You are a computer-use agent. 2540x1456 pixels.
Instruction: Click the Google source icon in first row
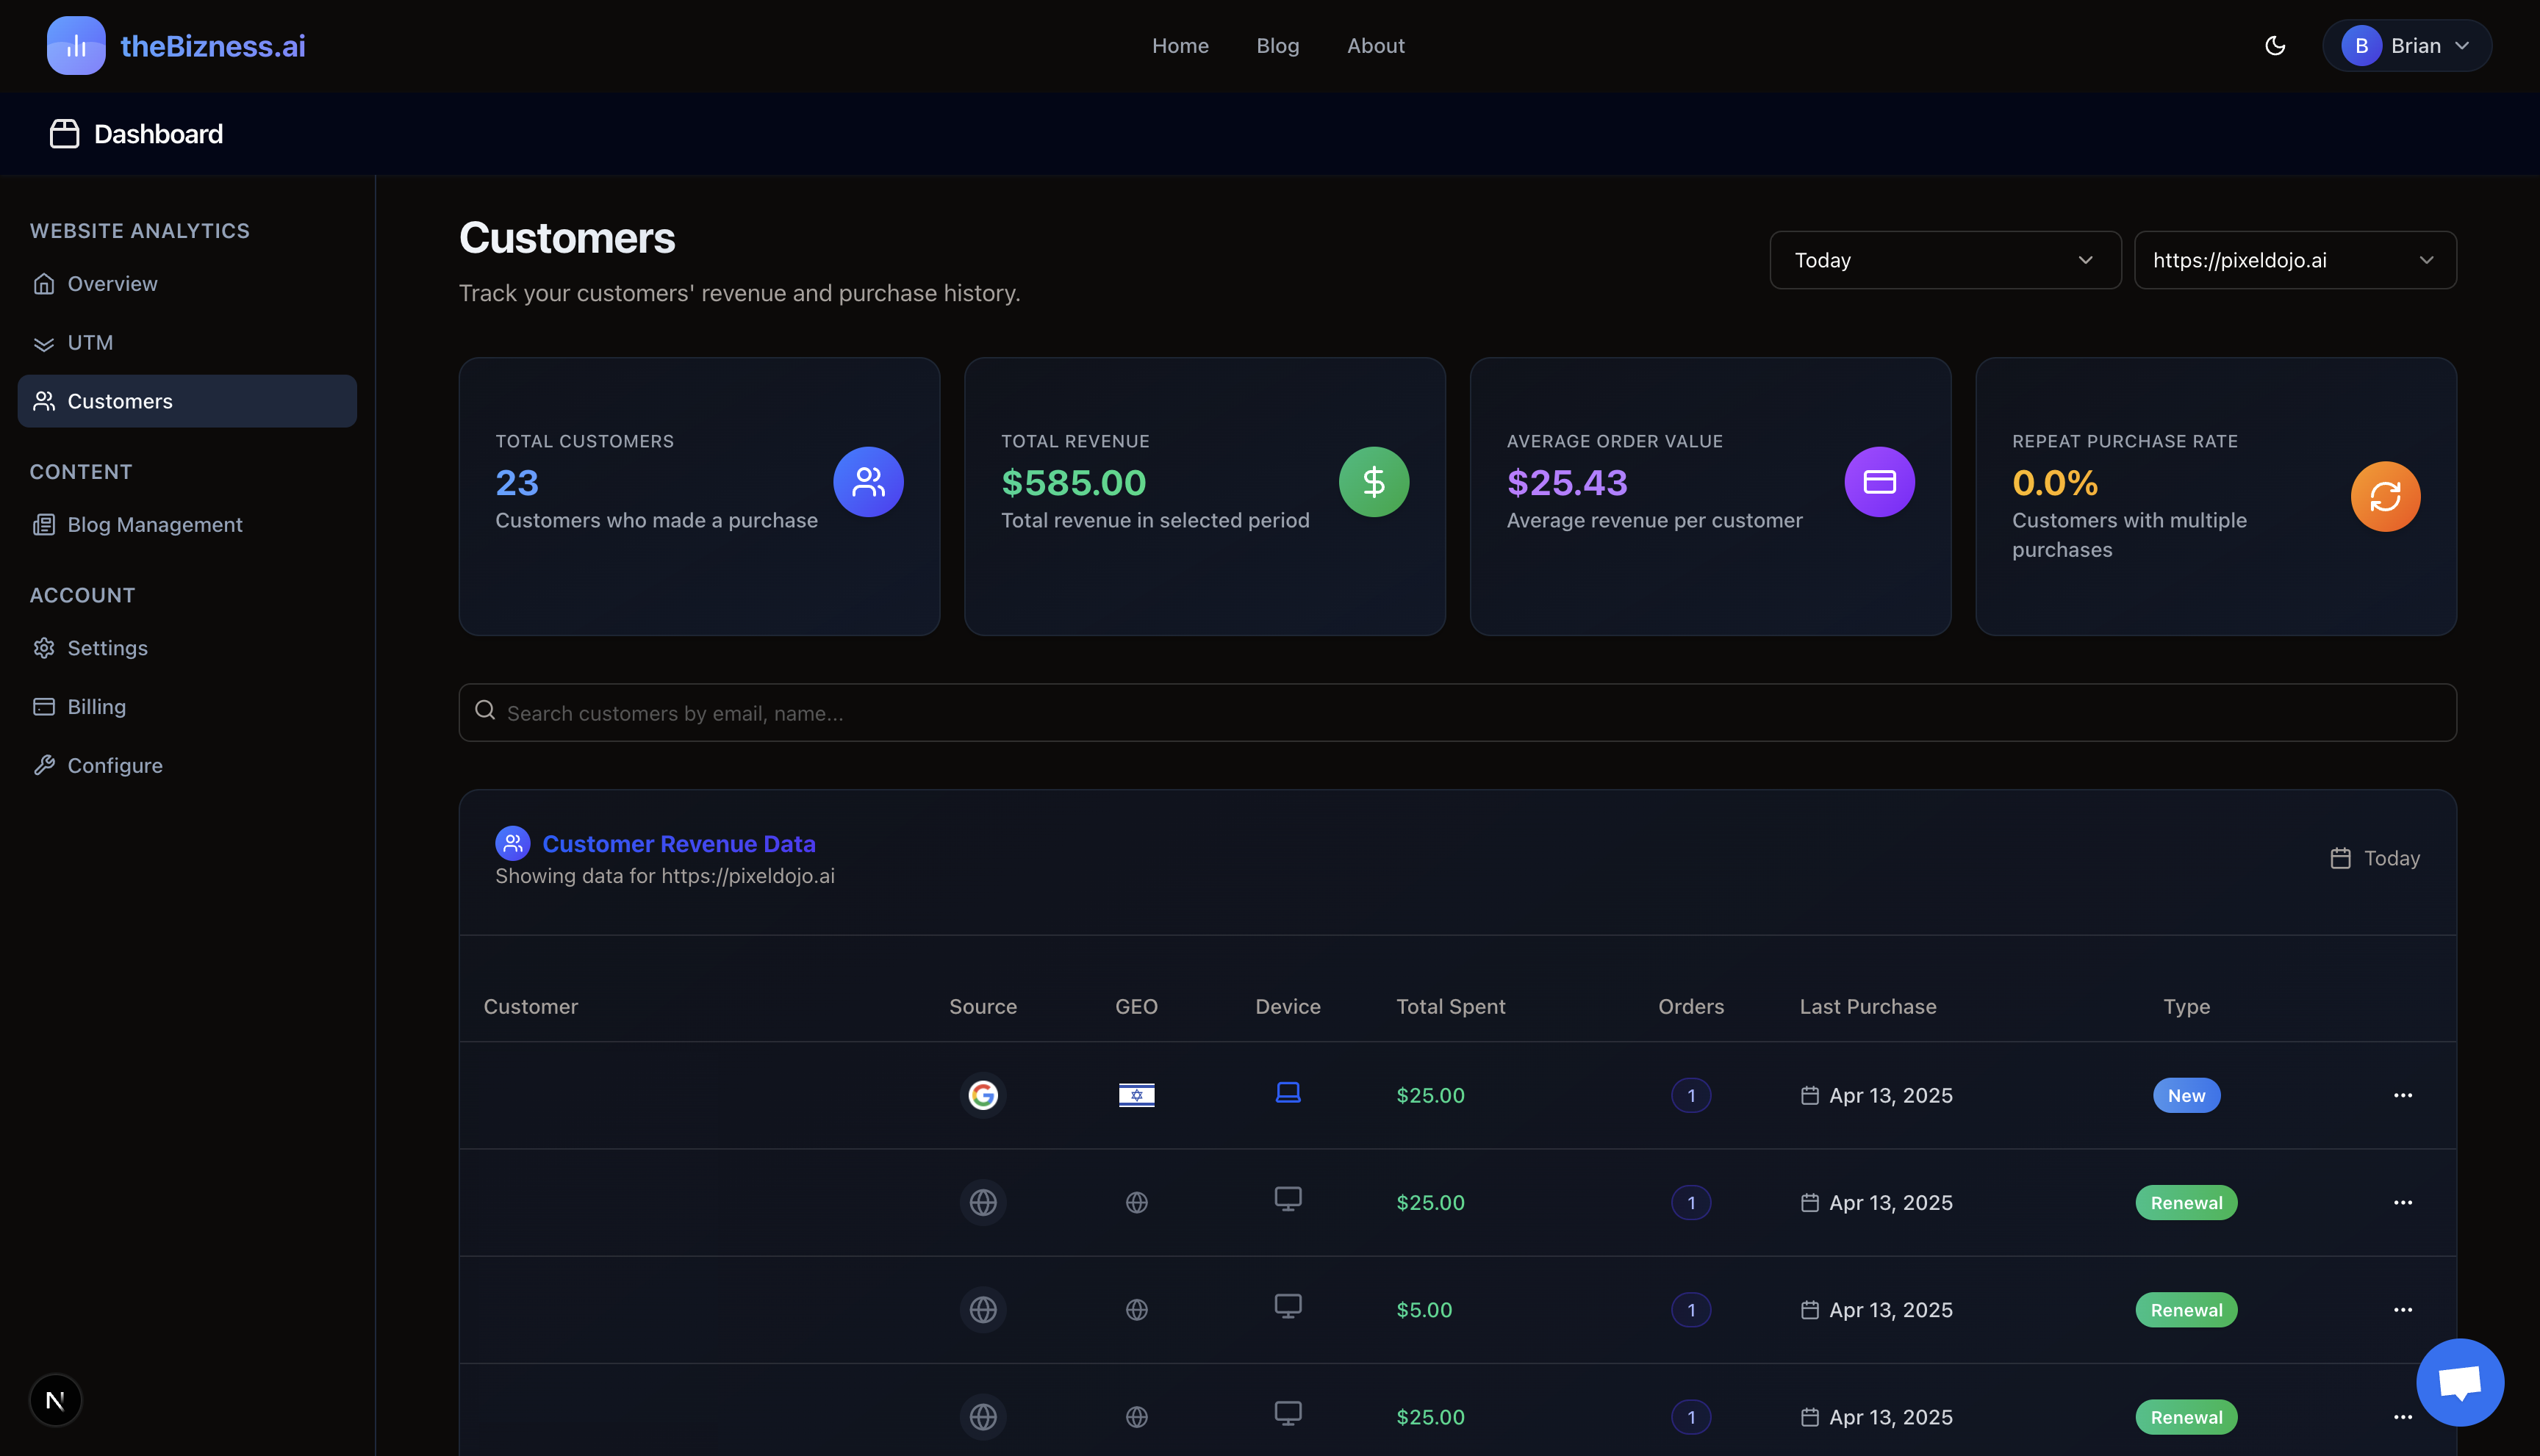[983, 1095]
